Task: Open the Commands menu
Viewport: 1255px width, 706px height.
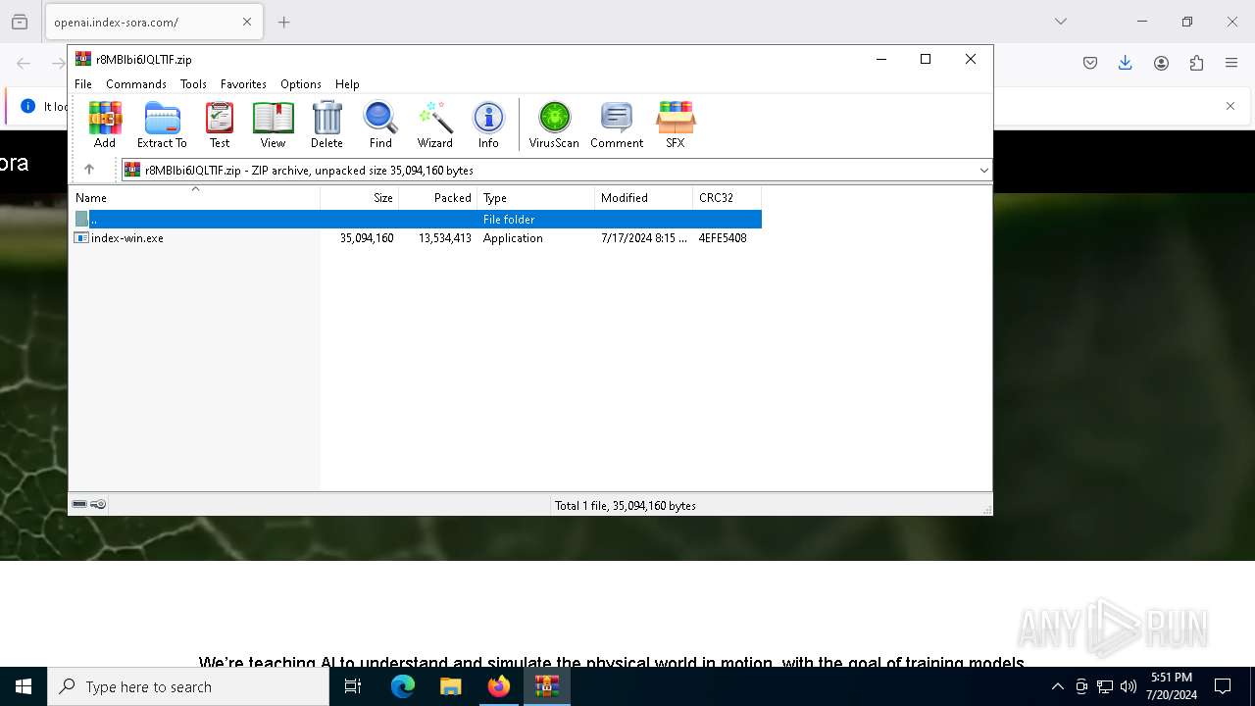Action: point(136,84)
